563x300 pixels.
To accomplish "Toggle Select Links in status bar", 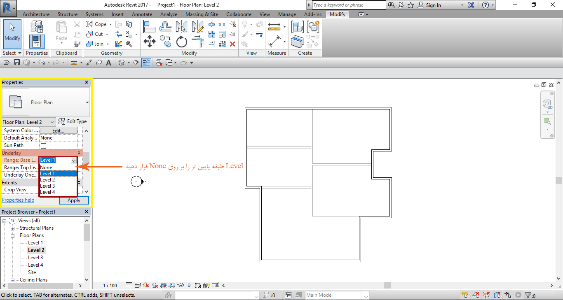I will (x=465, y=295).
